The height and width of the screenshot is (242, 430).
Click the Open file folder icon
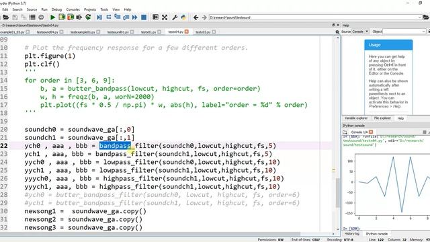(5, 17)
